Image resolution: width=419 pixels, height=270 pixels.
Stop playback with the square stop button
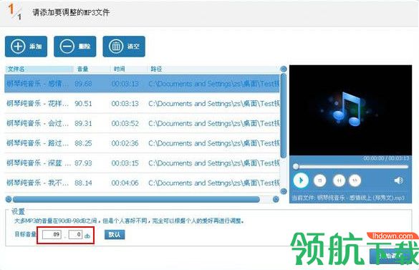[x=320, y=180]
